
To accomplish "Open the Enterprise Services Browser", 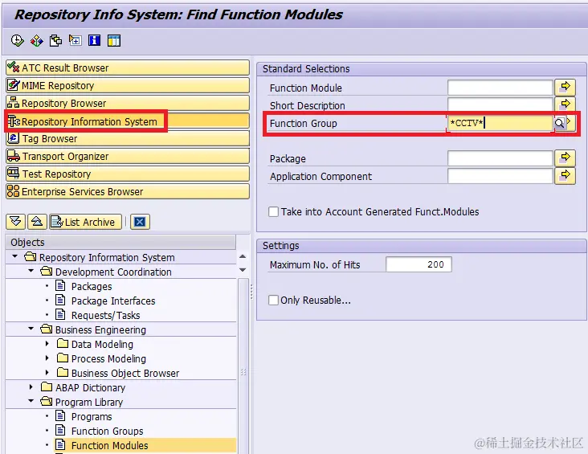I will point(128,191).
